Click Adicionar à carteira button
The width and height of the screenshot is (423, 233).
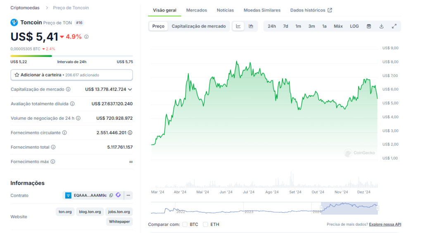coord(71,75)
